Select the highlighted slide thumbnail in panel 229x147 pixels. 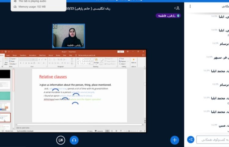click(x=5, y=117)
